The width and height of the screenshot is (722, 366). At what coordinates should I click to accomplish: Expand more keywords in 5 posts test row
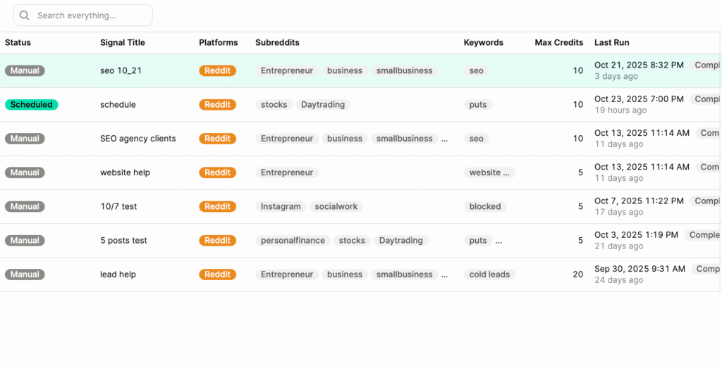tap(498, 241)
